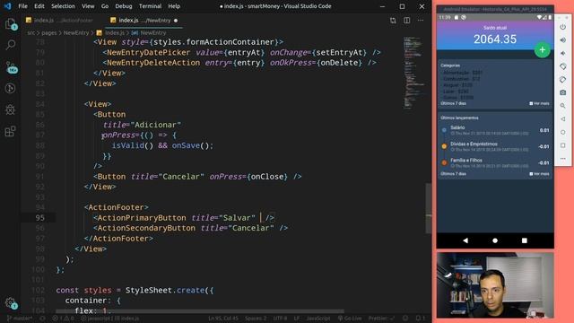Open the Extensions view in activity bar
The height and width of the screenshot is (323, 574).
(x=10, y=131)
